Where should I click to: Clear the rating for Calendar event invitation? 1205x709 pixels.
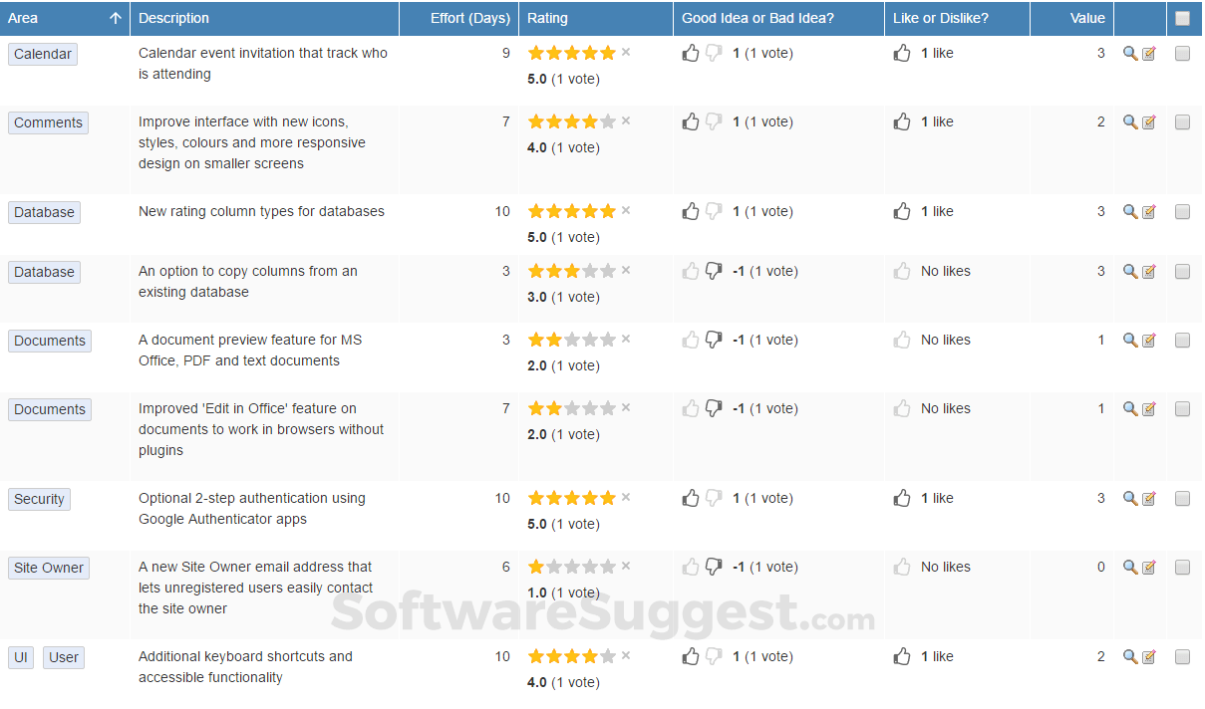(626, 53)
